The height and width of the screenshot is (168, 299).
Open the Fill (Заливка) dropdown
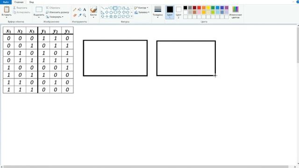[142, 13]
